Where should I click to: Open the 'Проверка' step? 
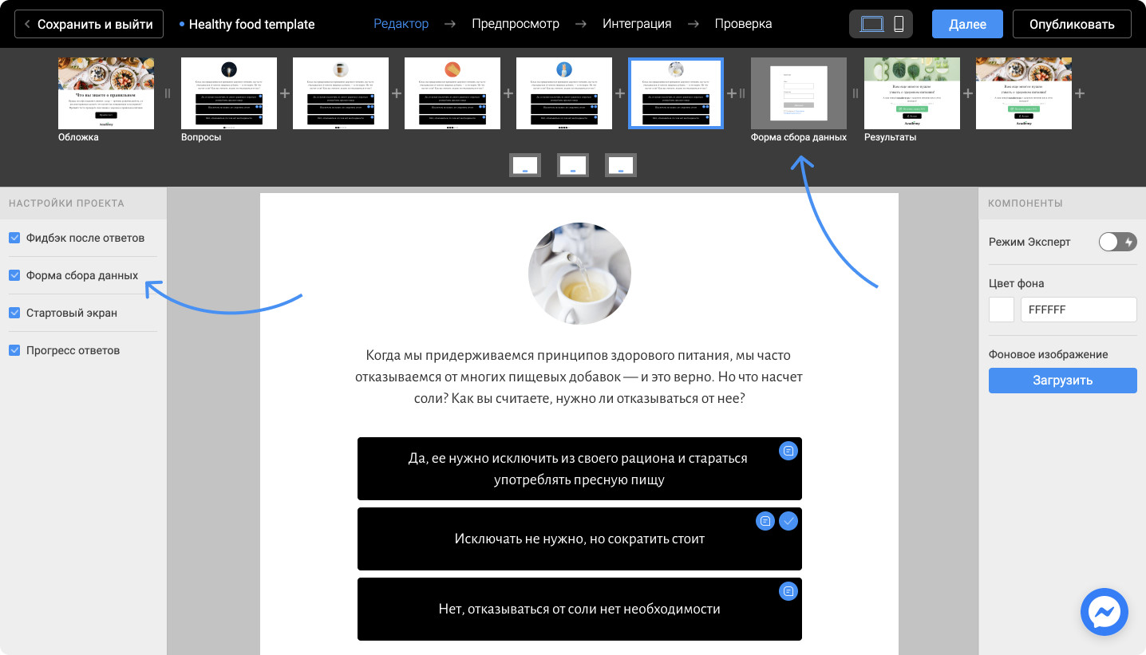pyautogui.click(x=743, y=24)
